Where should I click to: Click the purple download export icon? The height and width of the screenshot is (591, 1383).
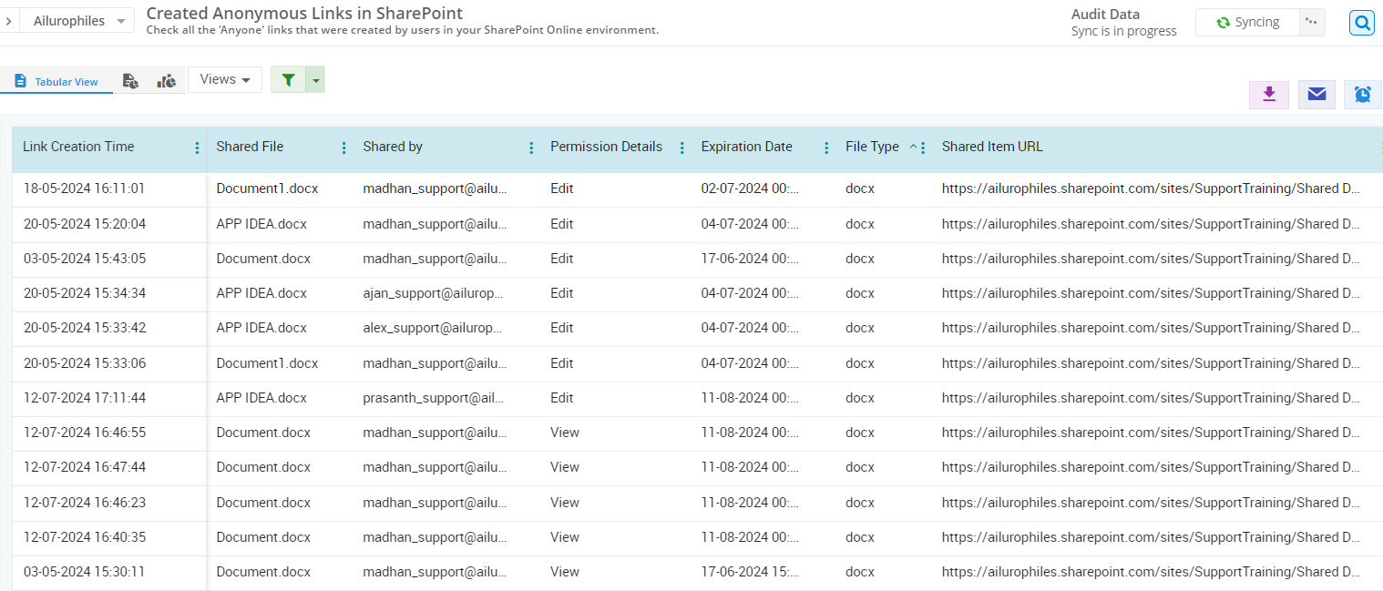coord(1268,94)
